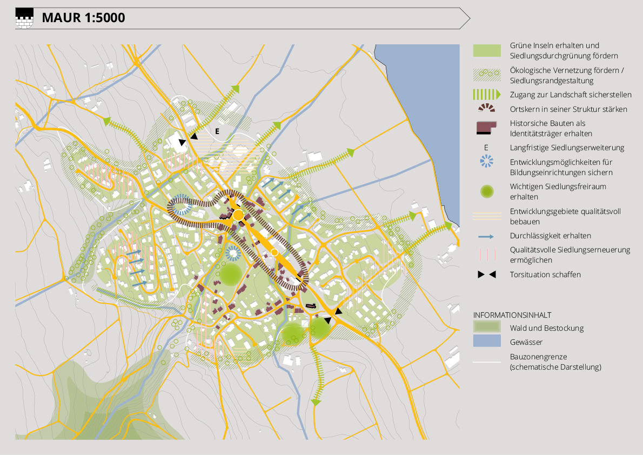Click the historic building symbol in the legend
Viewport: 643px width, 455px height.
[486, 128]
